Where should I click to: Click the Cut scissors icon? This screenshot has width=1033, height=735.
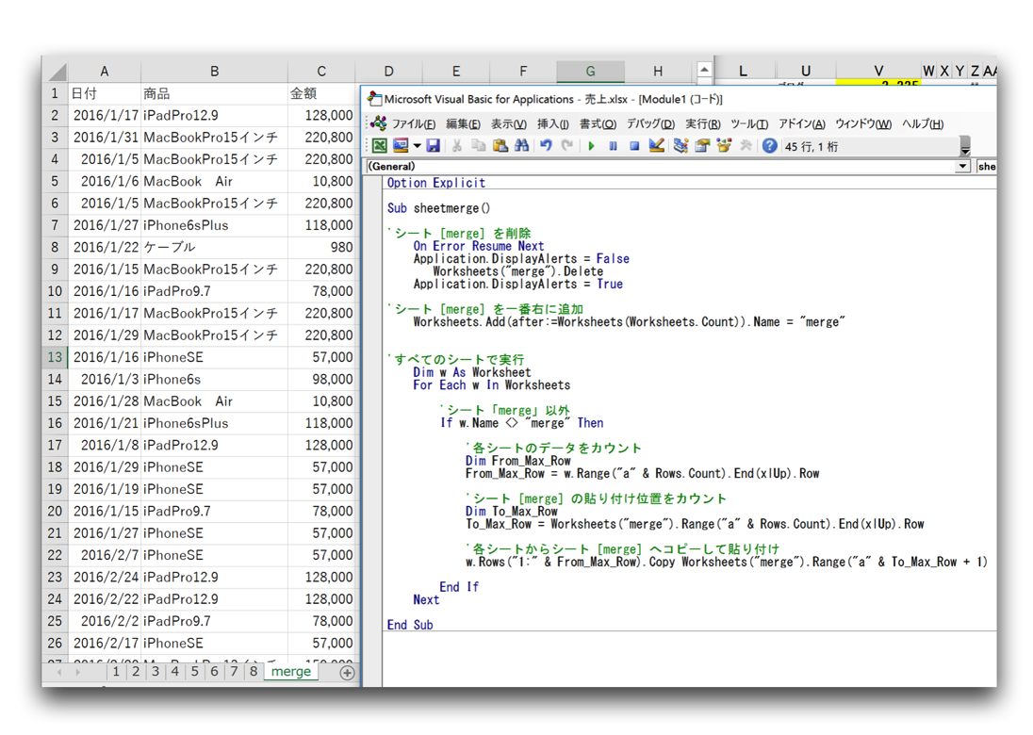456,145
